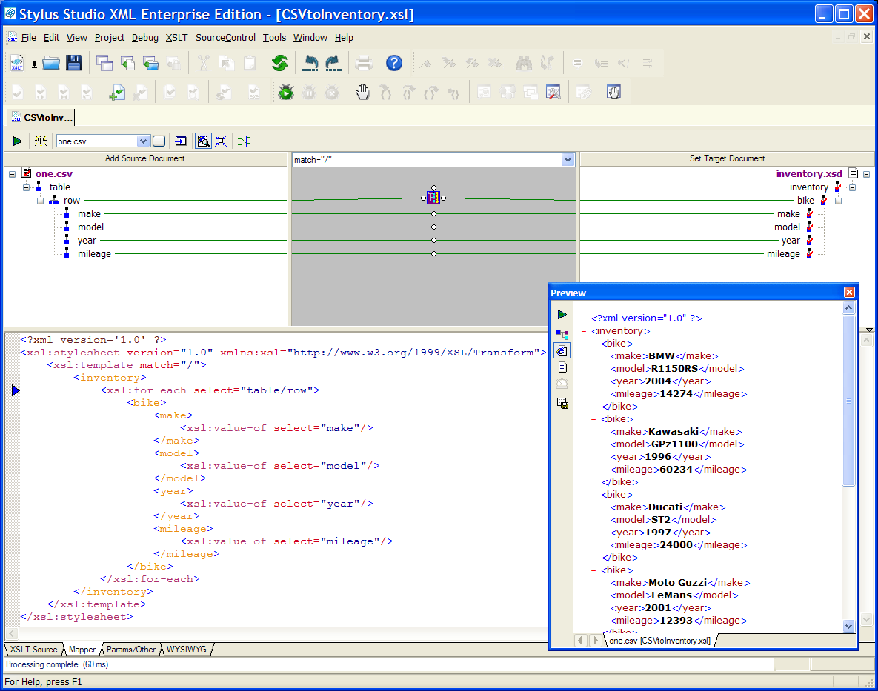Click the sun-like scenario icon beside play
This screenshot has width=878, height=691.
[x=40, y=141]
